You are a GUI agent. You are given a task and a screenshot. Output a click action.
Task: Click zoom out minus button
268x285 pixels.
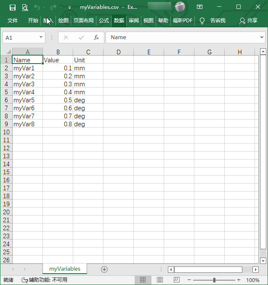[x=189, y=280]
